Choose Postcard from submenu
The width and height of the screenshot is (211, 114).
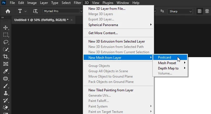pyautogui.click(x=170, y=57)
